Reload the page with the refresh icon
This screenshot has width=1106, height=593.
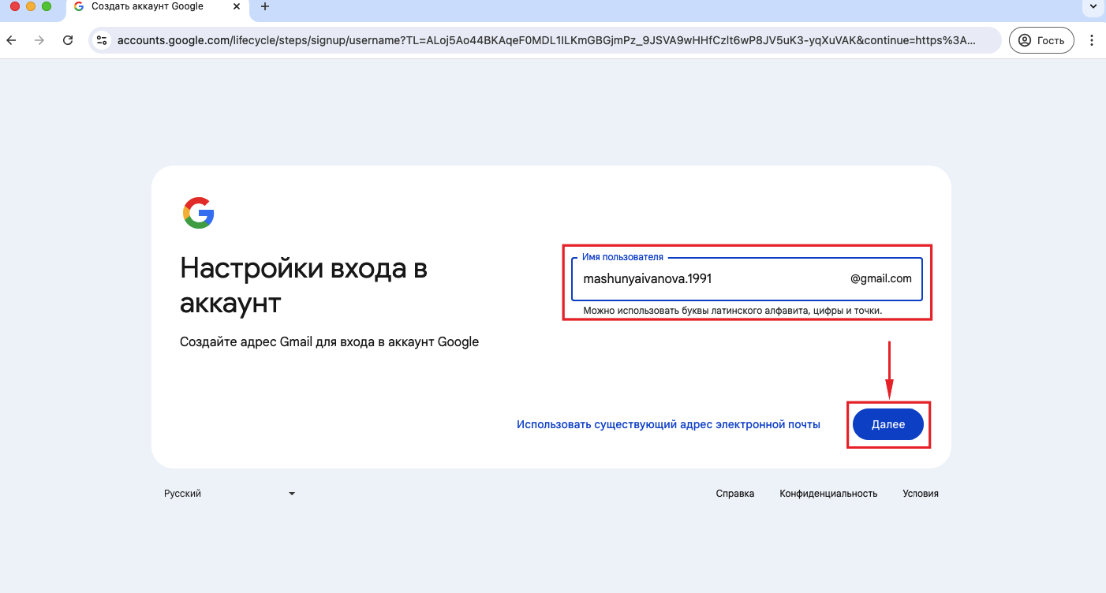[68, 40]
